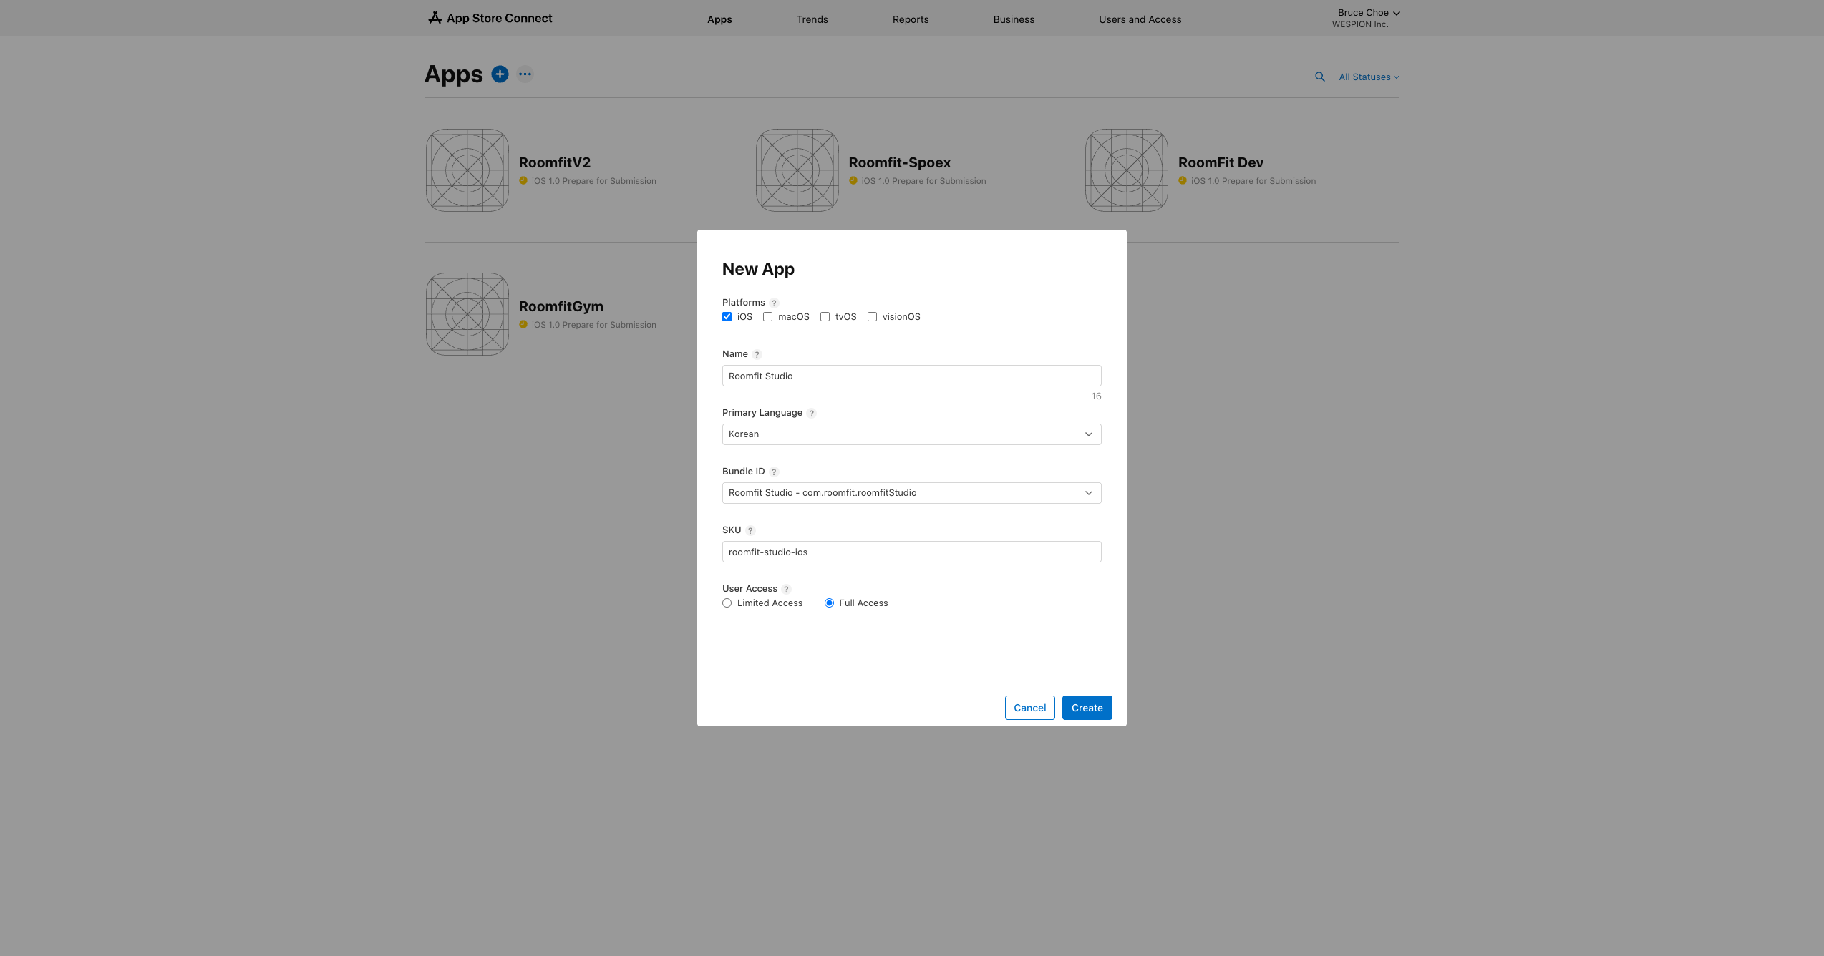Click the RoomfitV2 app icon placeholder
This screenshot has height=956, width=1824.
click(x=467, y=170)
